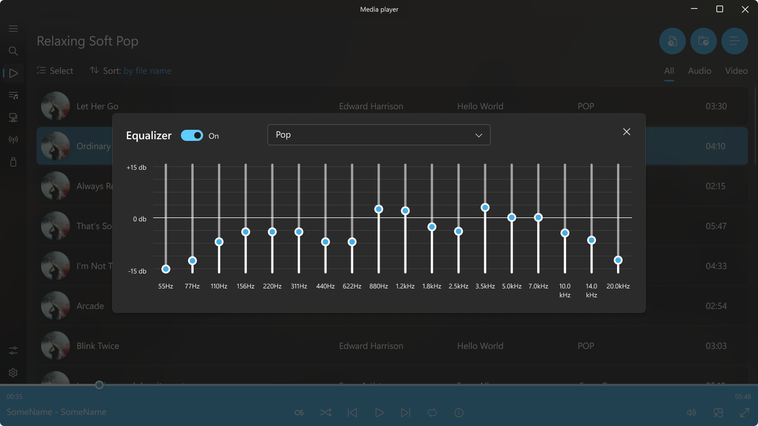
Task: Click the Select button above the playlist
Action: pyautogui.click(x=55, y=70)
